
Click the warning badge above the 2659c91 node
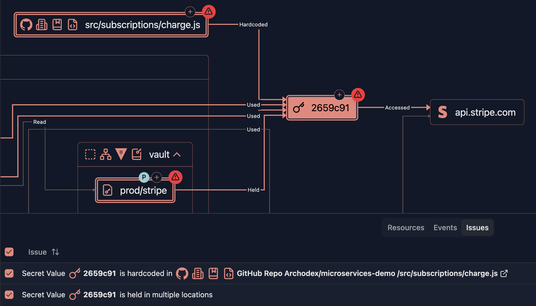[x=358, y=95]
